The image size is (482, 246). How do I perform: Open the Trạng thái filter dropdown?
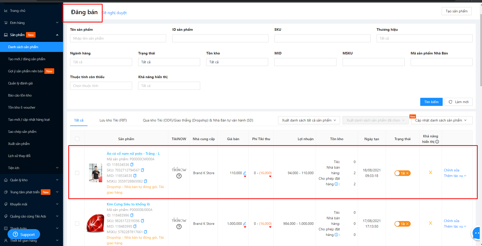click(169, 62)
